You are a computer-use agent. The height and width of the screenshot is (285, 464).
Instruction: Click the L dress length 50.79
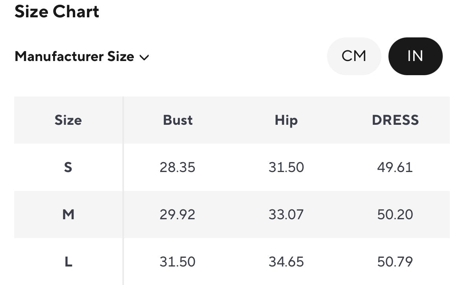click(395, 262)
